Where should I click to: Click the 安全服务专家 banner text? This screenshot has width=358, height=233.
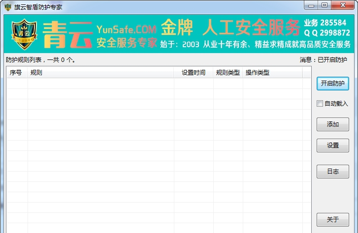pos(127,43)
